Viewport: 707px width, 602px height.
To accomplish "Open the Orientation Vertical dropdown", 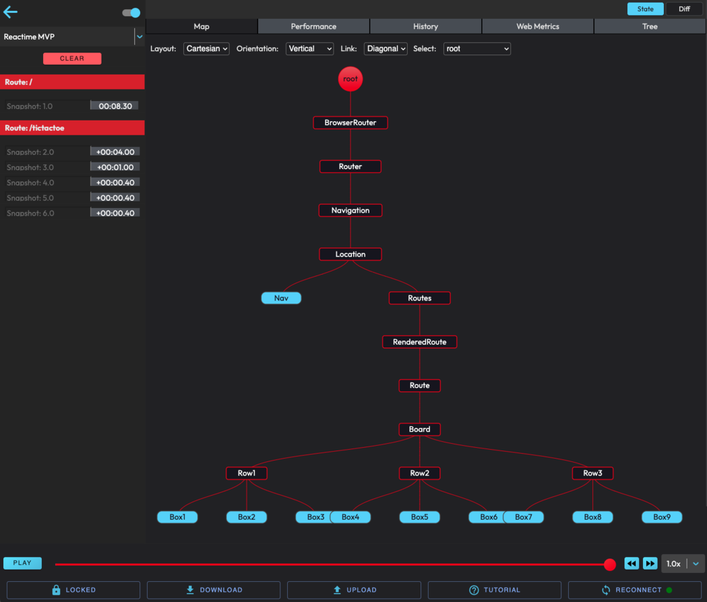I will point(310,48).
